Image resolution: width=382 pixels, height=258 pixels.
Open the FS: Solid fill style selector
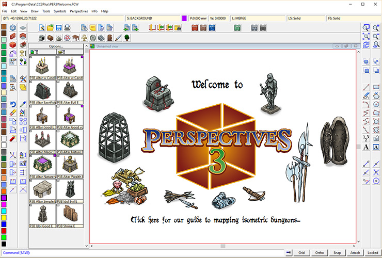(x=354, y=18)
